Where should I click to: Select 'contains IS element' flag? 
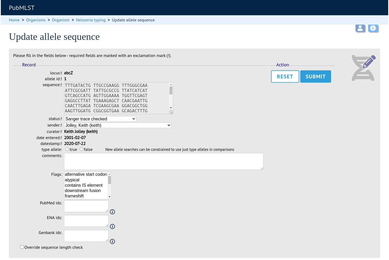point(84,185)
